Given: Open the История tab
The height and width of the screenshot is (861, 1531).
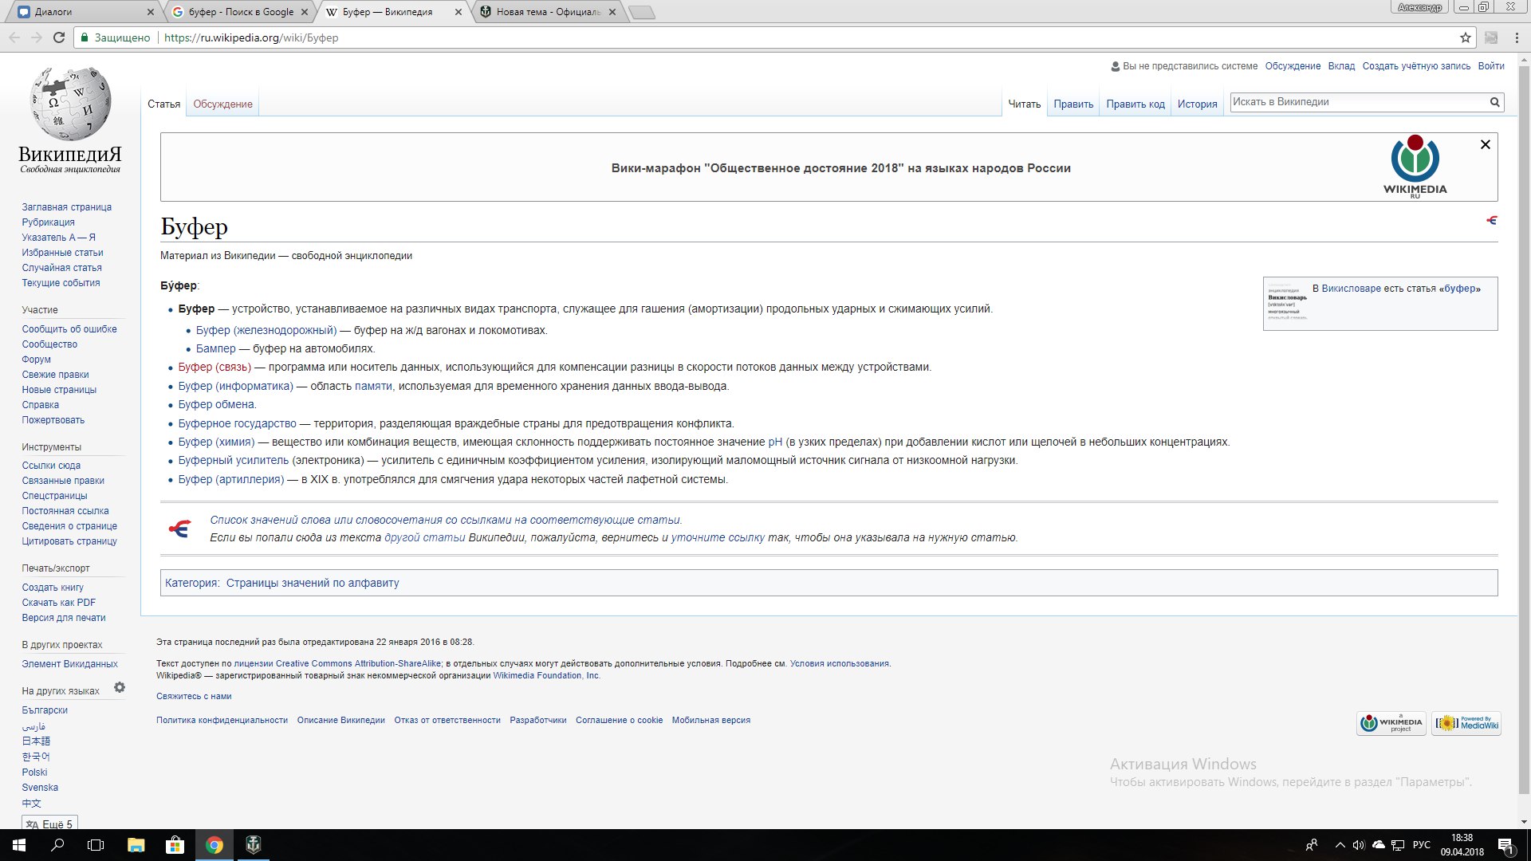Looking at the screenshot, I should pos(1198,104).
